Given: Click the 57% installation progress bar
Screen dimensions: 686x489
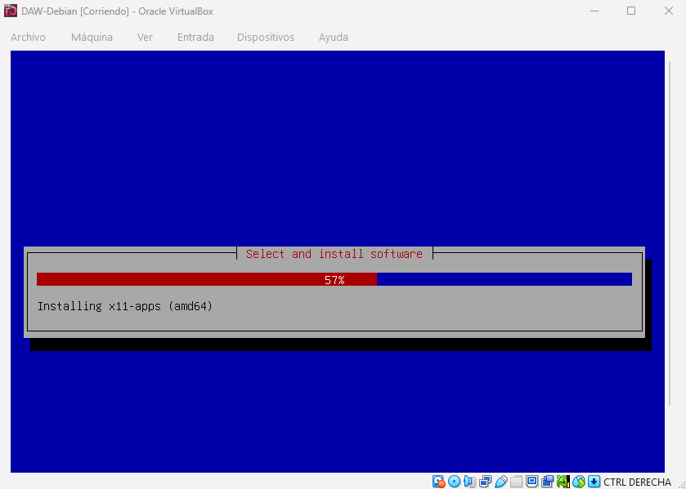Looking at the screenshot, I should [334, 279].
